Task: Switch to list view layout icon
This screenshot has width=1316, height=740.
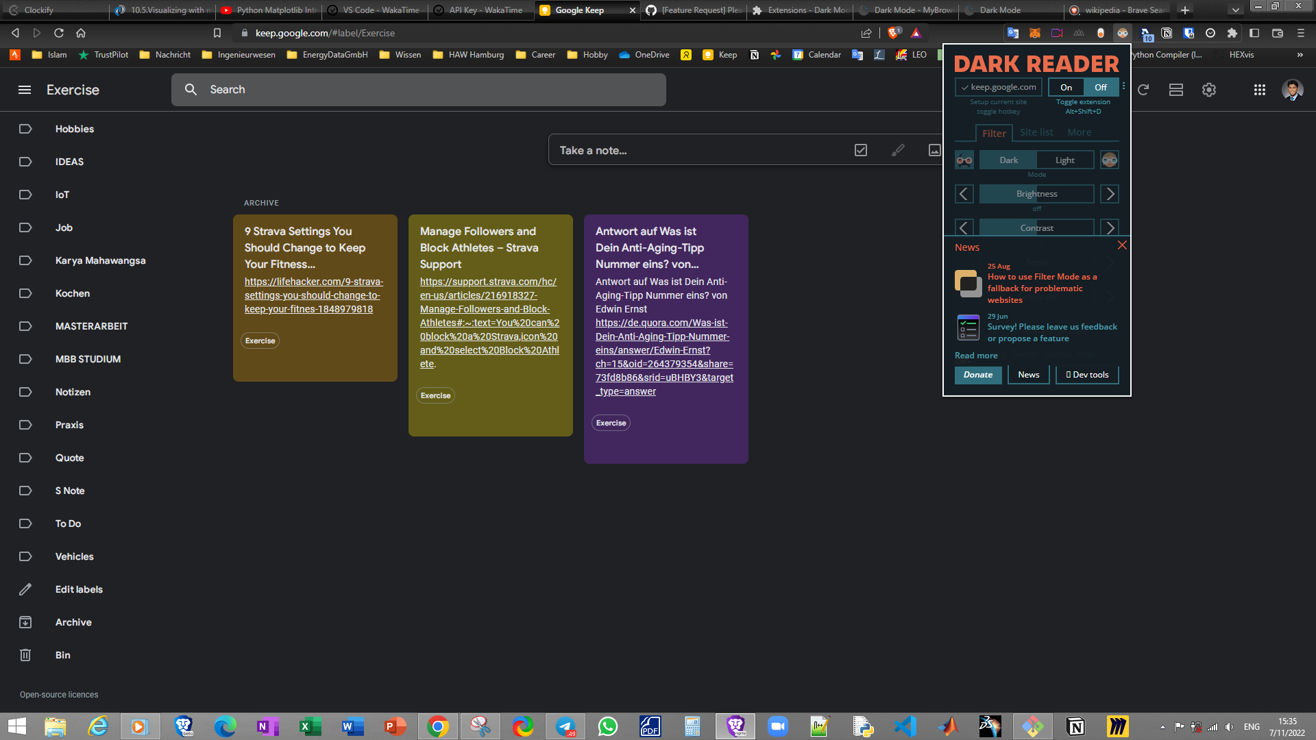Action: point(1176,90)
